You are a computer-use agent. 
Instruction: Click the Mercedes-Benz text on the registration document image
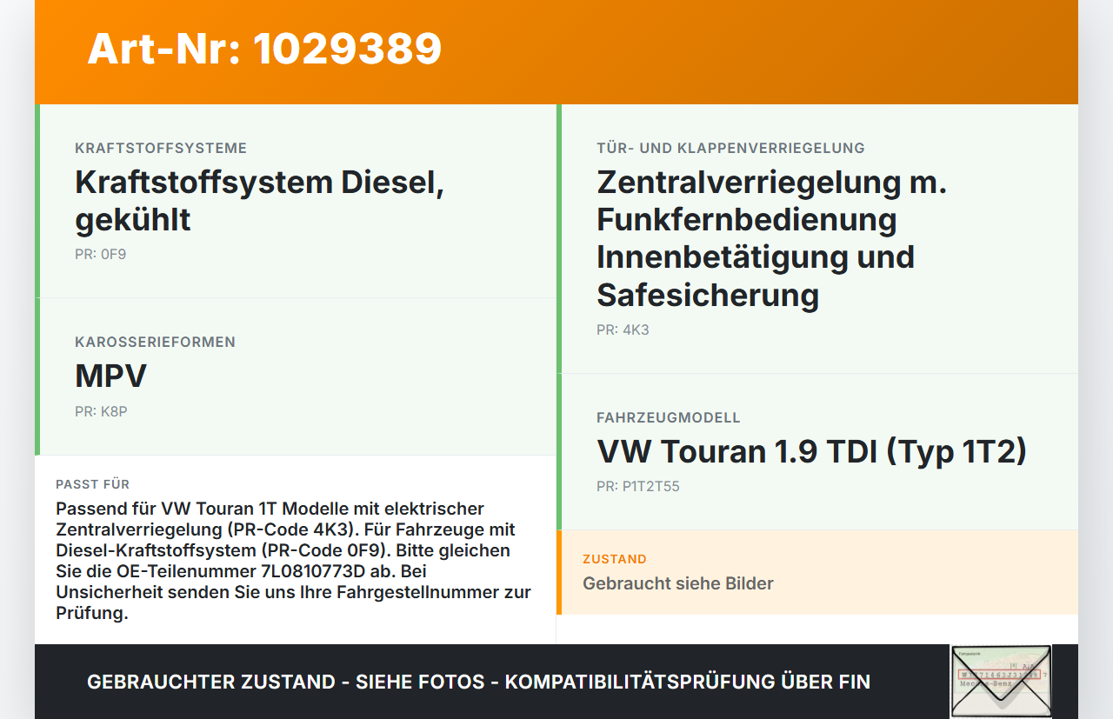986,683
